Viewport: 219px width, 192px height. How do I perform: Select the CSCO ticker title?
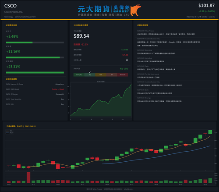[x=11, y=6]
